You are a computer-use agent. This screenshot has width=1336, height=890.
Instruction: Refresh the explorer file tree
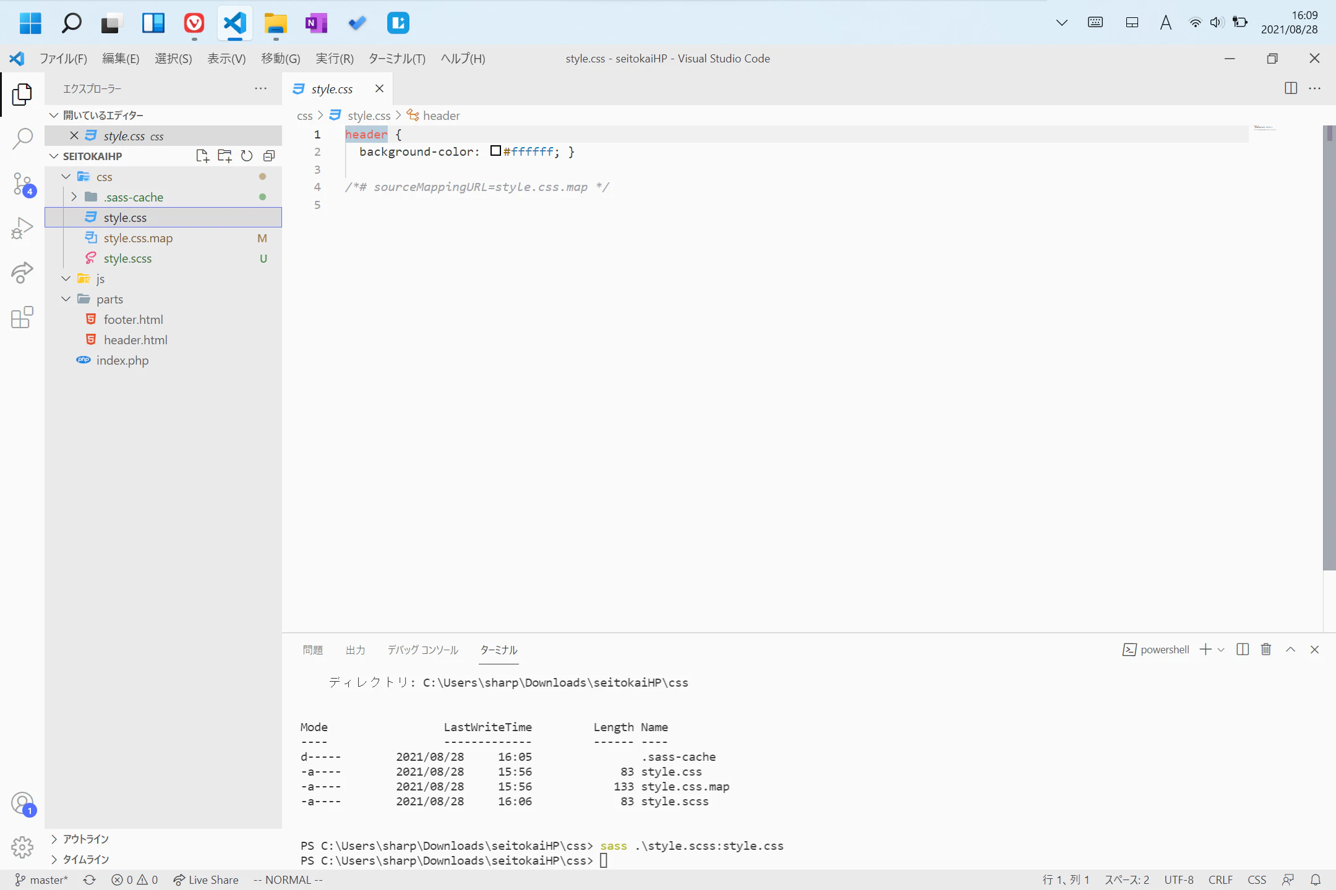(x=247, y=156)
